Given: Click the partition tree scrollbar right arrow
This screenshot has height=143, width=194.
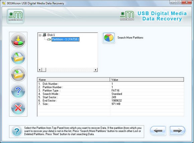Looking at the screenshot, I should (x=96, y=70).
